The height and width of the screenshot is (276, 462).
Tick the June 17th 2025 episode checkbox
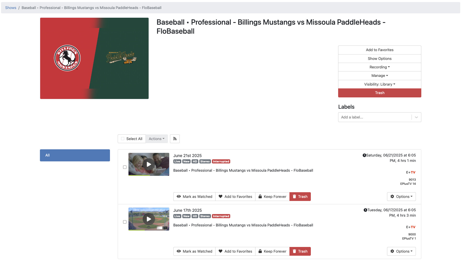[x=125, y=222]
